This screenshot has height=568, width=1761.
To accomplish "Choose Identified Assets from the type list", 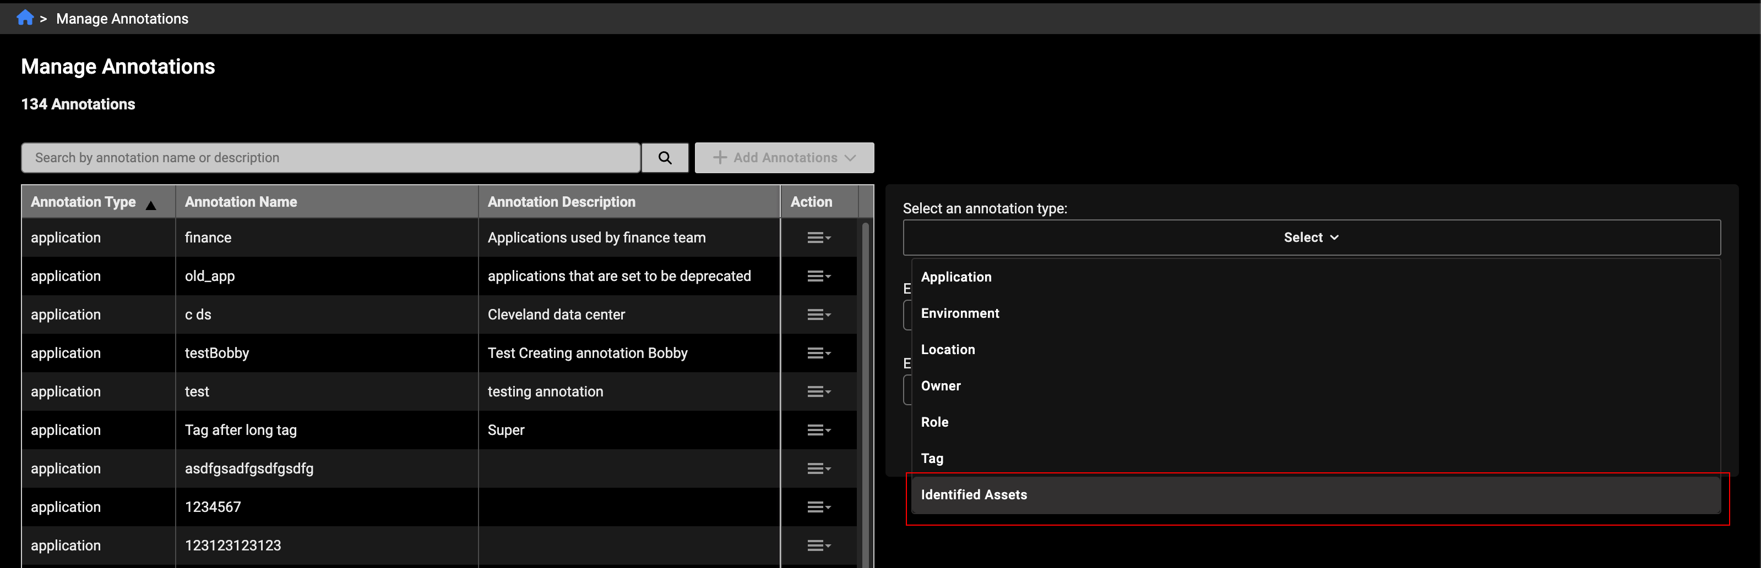I will (974, 495).
